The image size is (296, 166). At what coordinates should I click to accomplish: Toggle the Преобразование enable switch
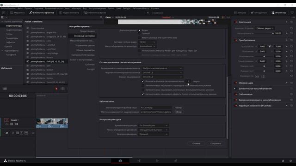pyautogui.click(x=235, y=40)
